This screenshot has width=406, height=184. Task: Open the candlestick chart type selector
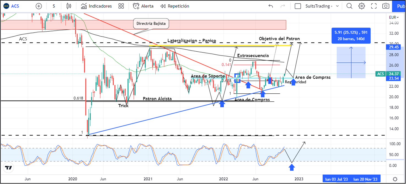pos(69,6)
